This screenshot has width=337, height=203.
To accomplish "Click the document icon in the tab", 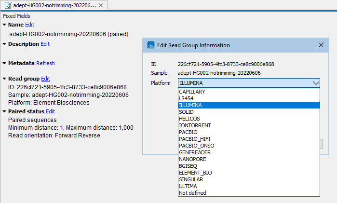I will pyautogui.click(x=7, y=5).
